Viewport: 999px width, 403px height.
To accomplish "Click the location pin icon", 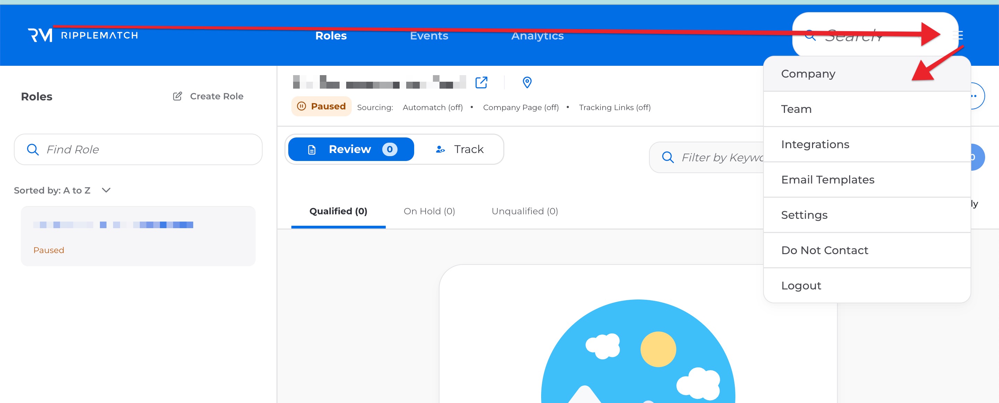I will click(x=527, y=82).
